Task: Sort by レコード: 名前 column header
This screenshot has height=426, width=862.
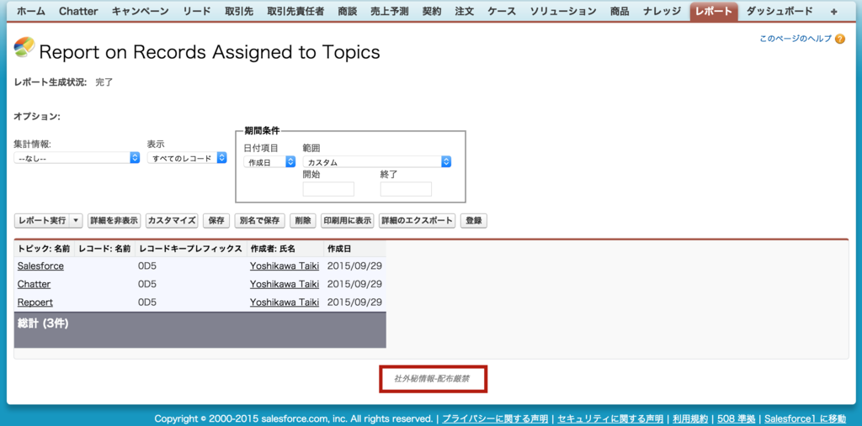Action: coord(104,249)
